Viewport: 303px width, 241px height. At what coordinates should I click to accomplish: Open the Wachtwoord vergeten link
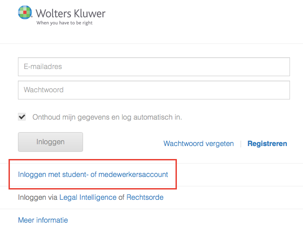click(199, 144)
